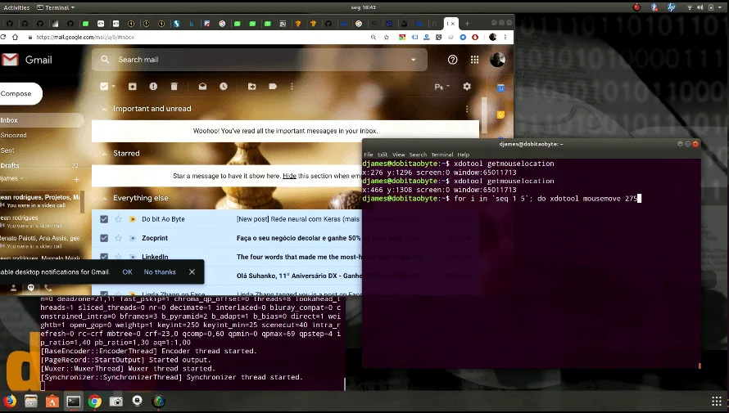Open Activities overview

(16, 7)
